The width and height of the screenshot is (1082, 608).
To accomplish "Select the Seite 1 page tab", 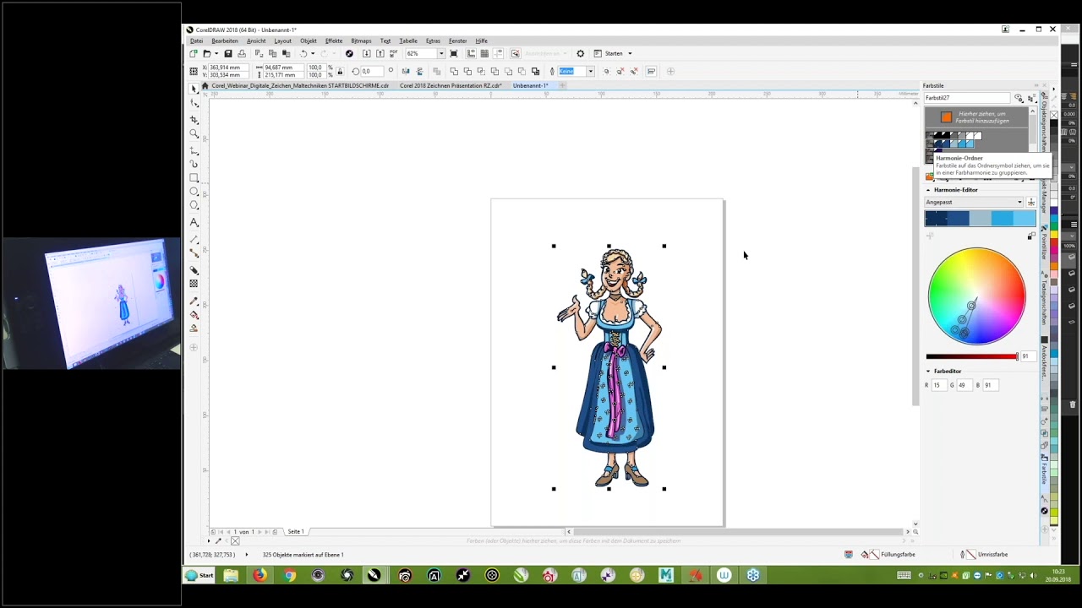I will [x=296, y=531].
